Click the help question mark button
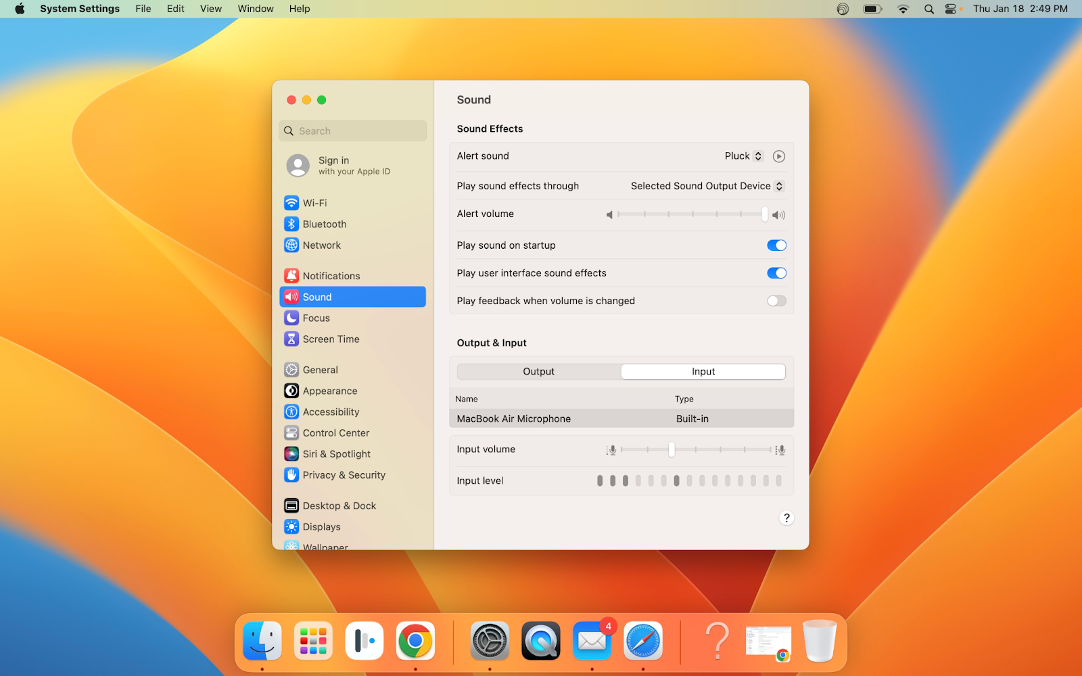 pyautogui.click(x=786, y=518)
